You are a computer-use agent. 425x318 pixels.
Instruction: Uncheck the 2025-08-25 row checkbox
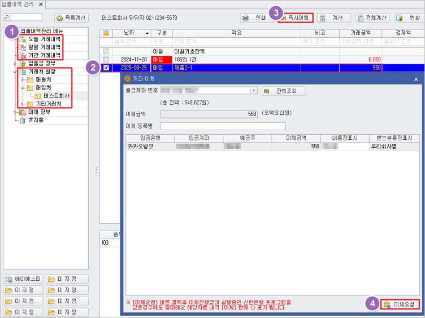(x=106, y=68)
